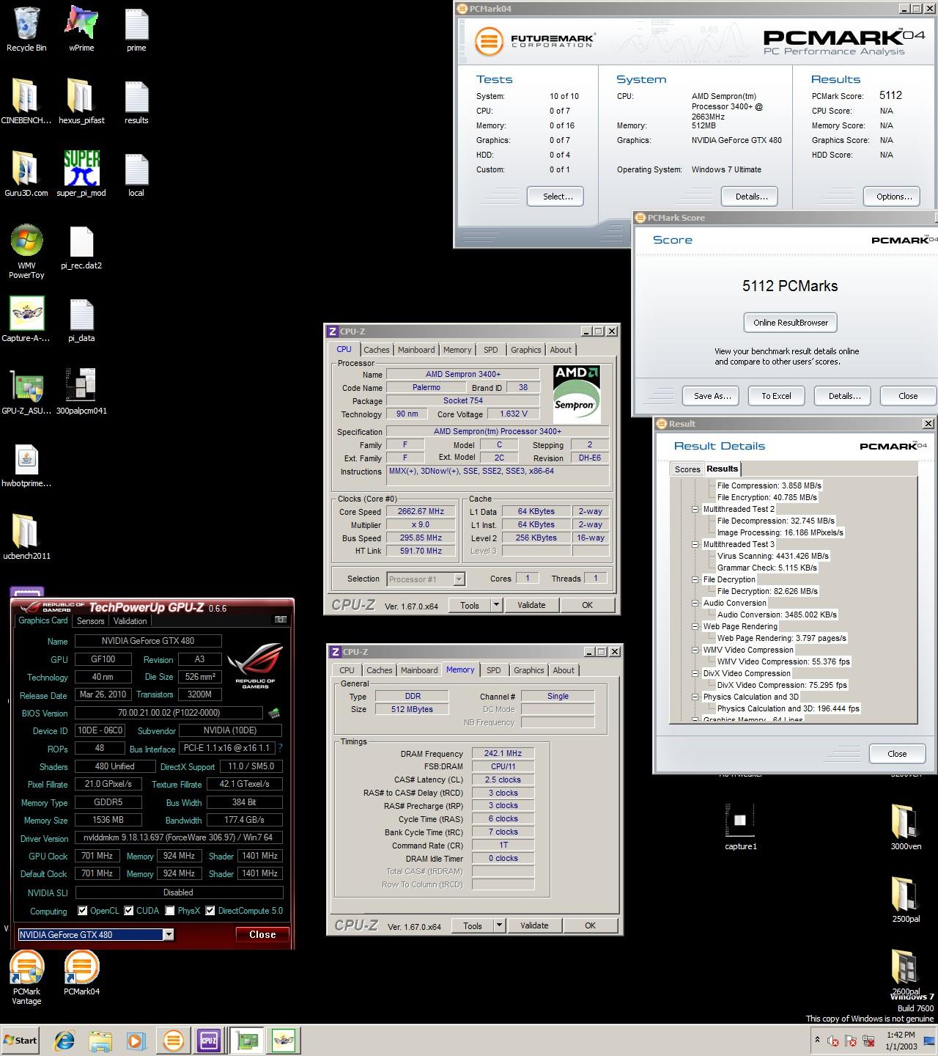Open Windows Media Player from the taskbar
The width and height of the screenshot is (938, 1056).
(136, 1040)
